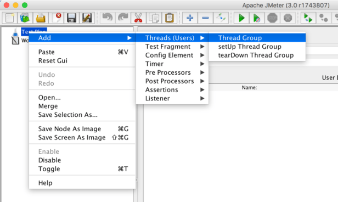Screen dimensions: 338x202
Task: Click the Remote Start All icon
Action: pyautogui.click(x=308, y=18)
